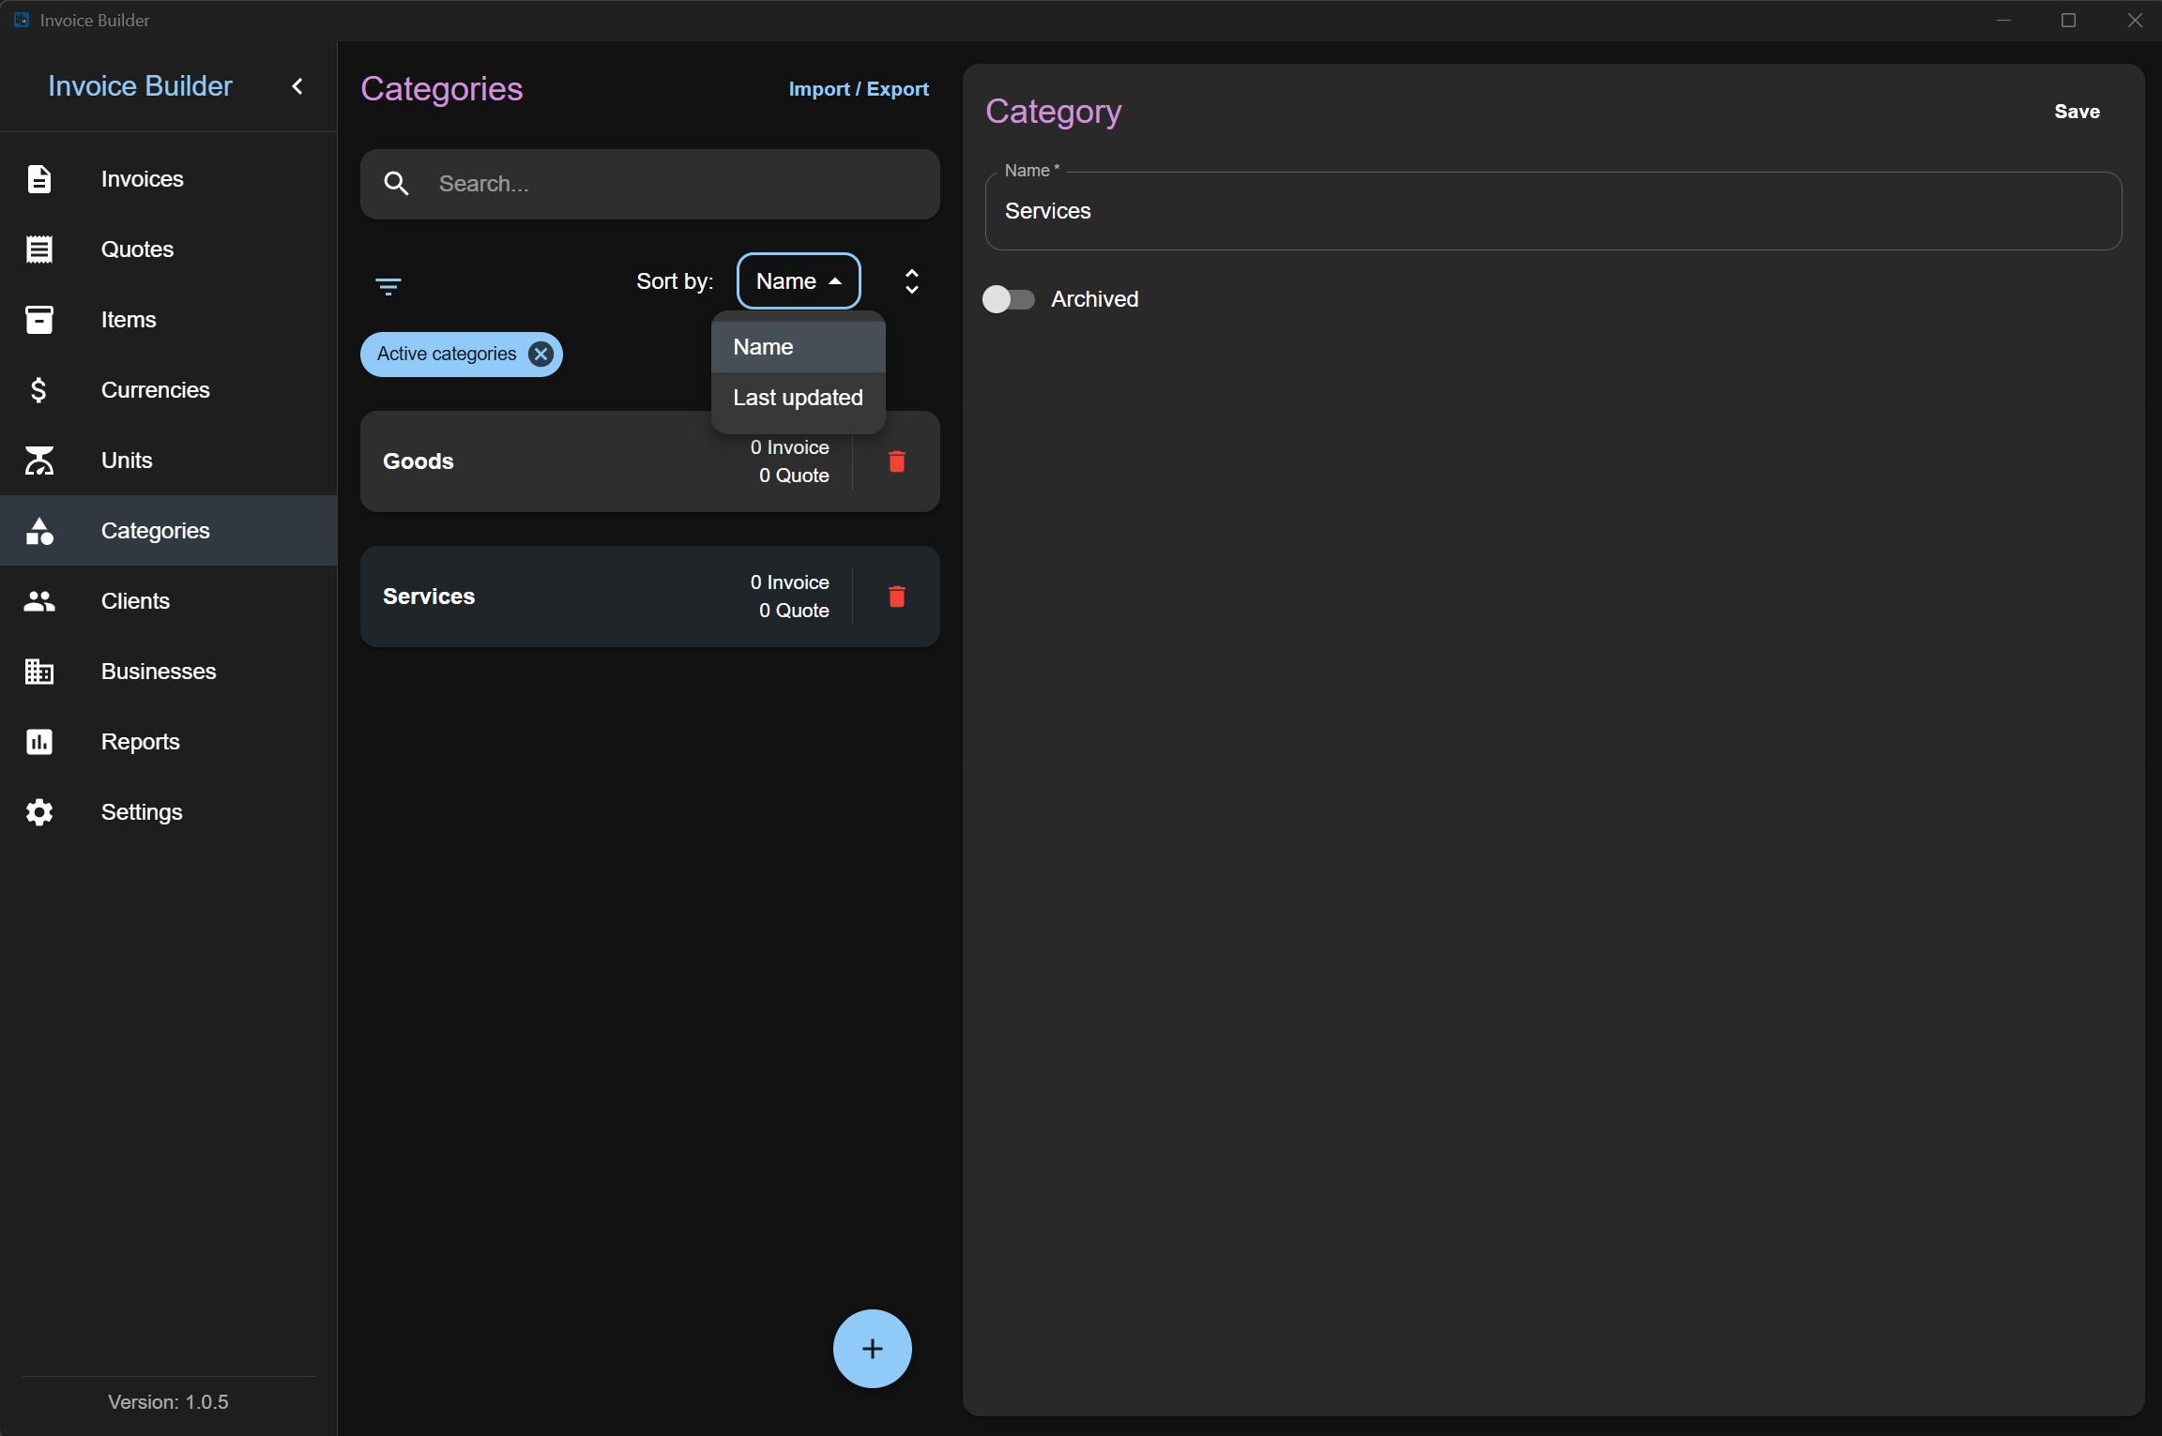Click the Category panel heading
The image size is (2162, 1436).
[x=1053, y=112]
